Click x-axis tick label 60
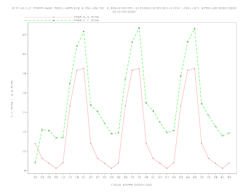The width and height of the screenshot is (250, 193). coord(174,177)
